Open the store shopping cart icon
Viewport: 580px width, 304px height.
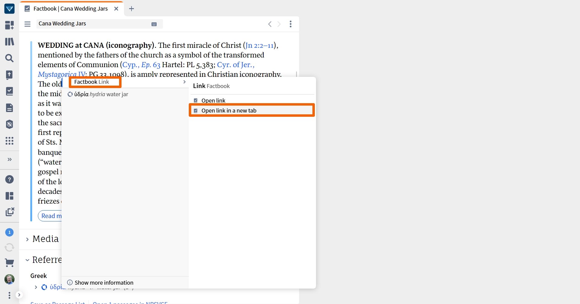pos(9,263)
